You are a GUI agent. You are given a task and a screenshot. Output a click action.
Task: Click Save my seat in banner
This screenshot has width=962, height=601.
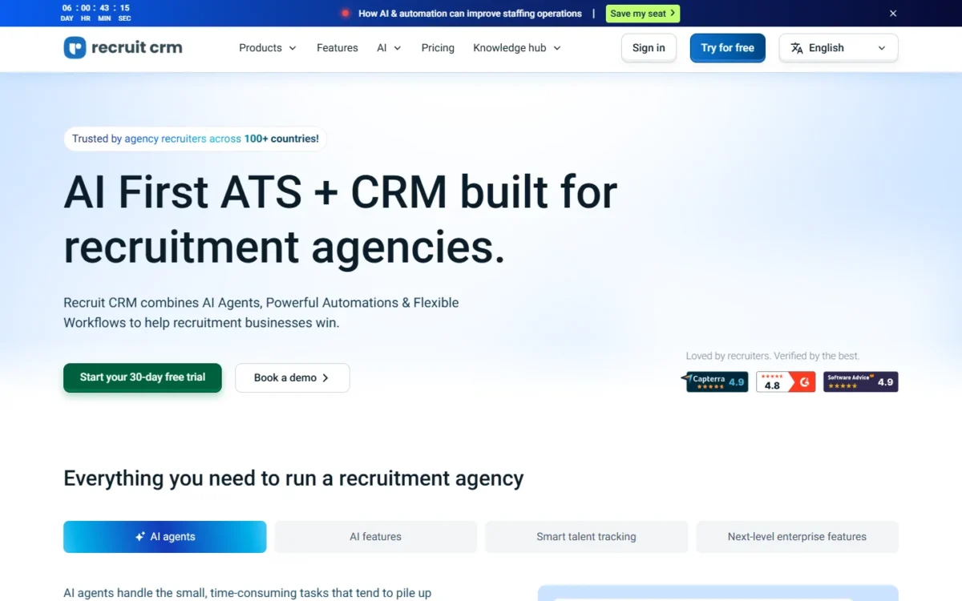click(x=643, y=14)
